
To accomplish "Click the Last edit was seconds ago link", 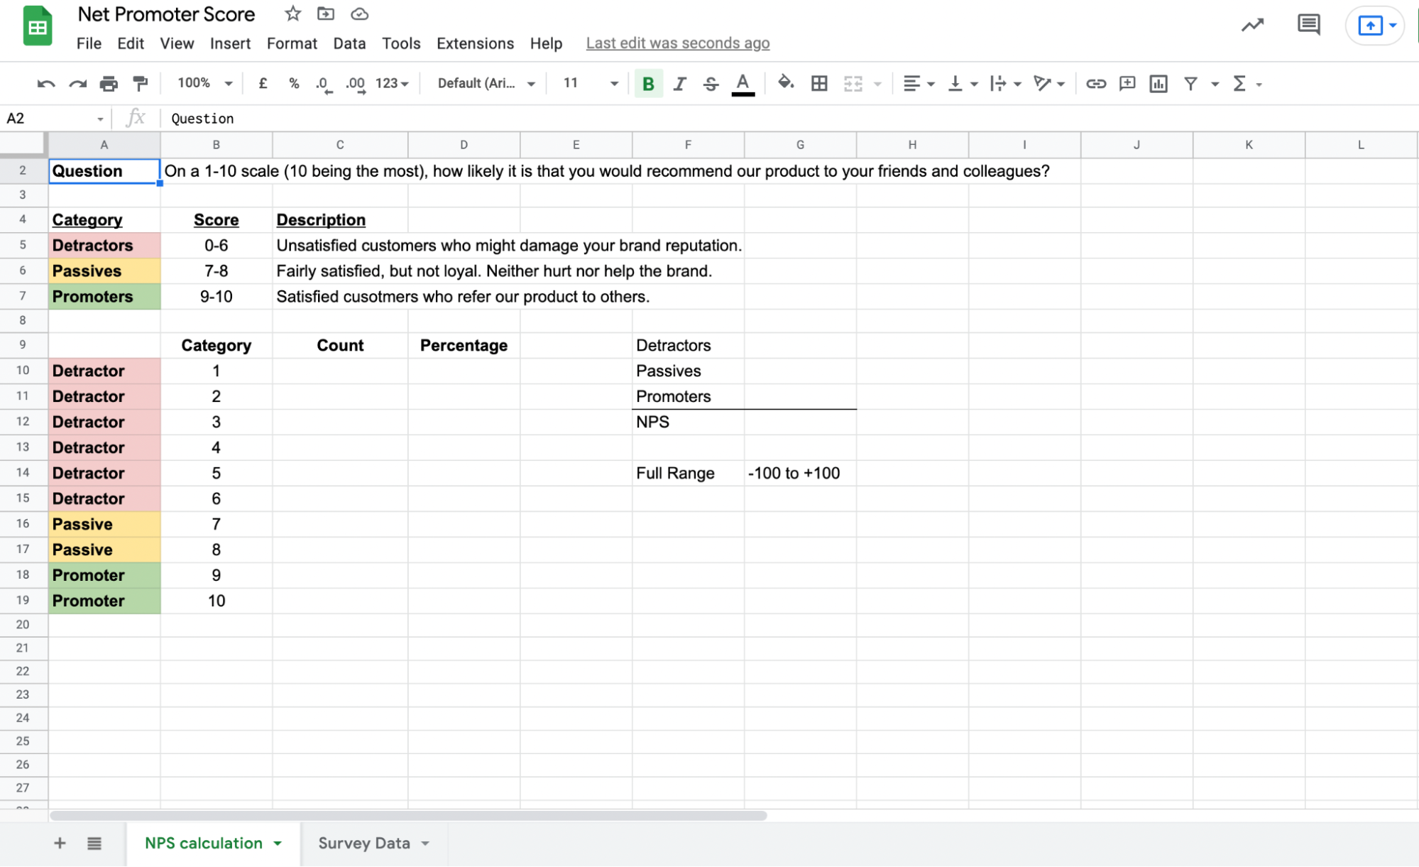I will [x=677, y=43].
